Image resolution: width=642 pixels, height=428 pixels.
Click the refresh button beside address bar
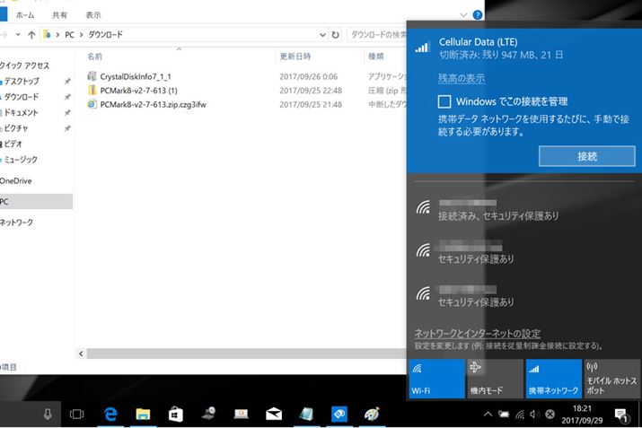335,34
